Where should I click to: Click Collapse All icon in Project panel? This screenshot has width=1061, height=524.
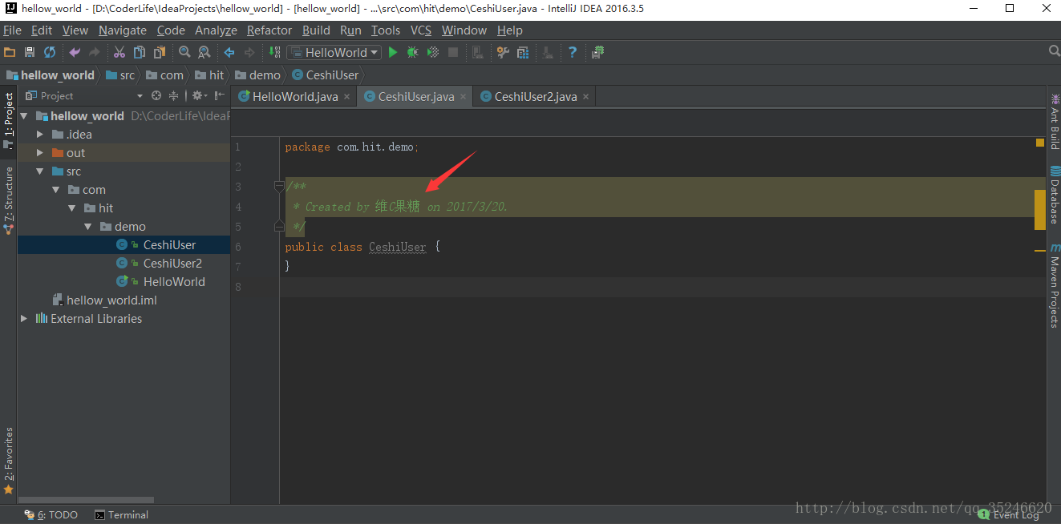pyautogui.click(x=173, y=95)
